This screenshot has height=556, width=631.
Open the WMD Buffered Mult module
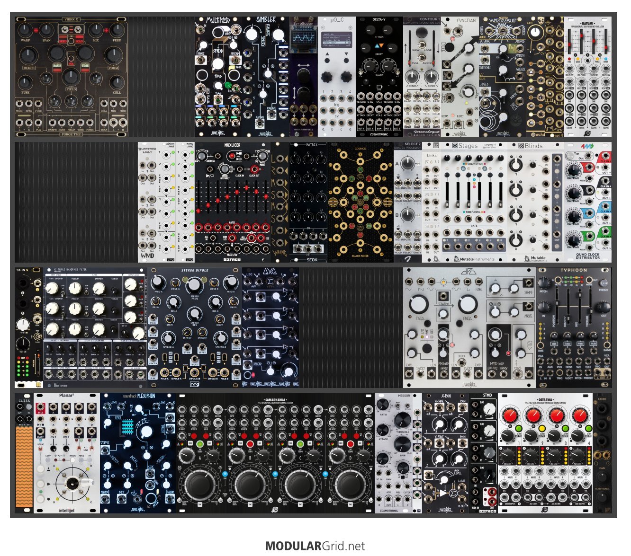coord(147,202)
